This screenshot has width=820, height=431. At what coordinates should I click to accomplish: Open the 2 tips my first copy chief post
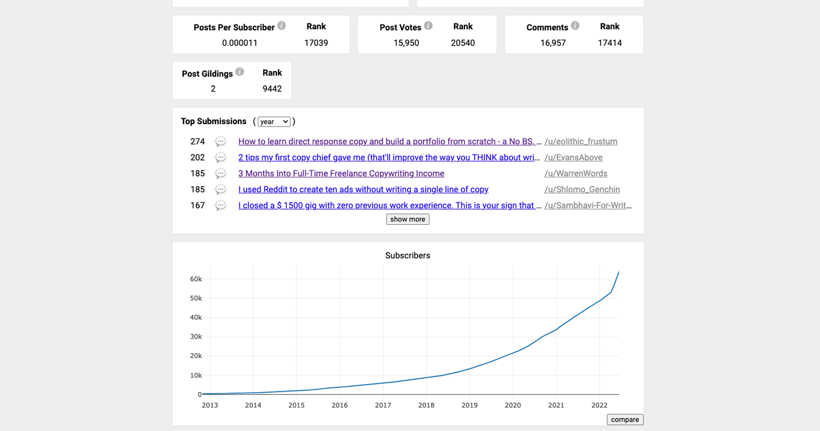(x=390, y=158)
